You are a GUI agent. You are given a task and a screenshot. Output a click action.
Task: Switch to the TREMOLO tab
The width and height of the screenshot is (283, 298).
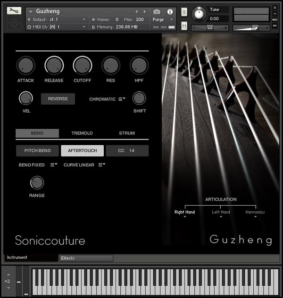82,133
